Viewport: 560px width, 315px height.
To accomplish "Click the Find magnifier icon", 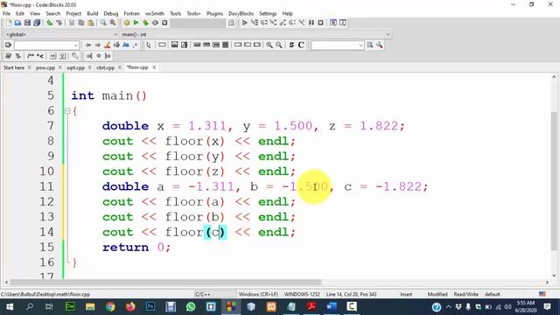I will 103,23.
